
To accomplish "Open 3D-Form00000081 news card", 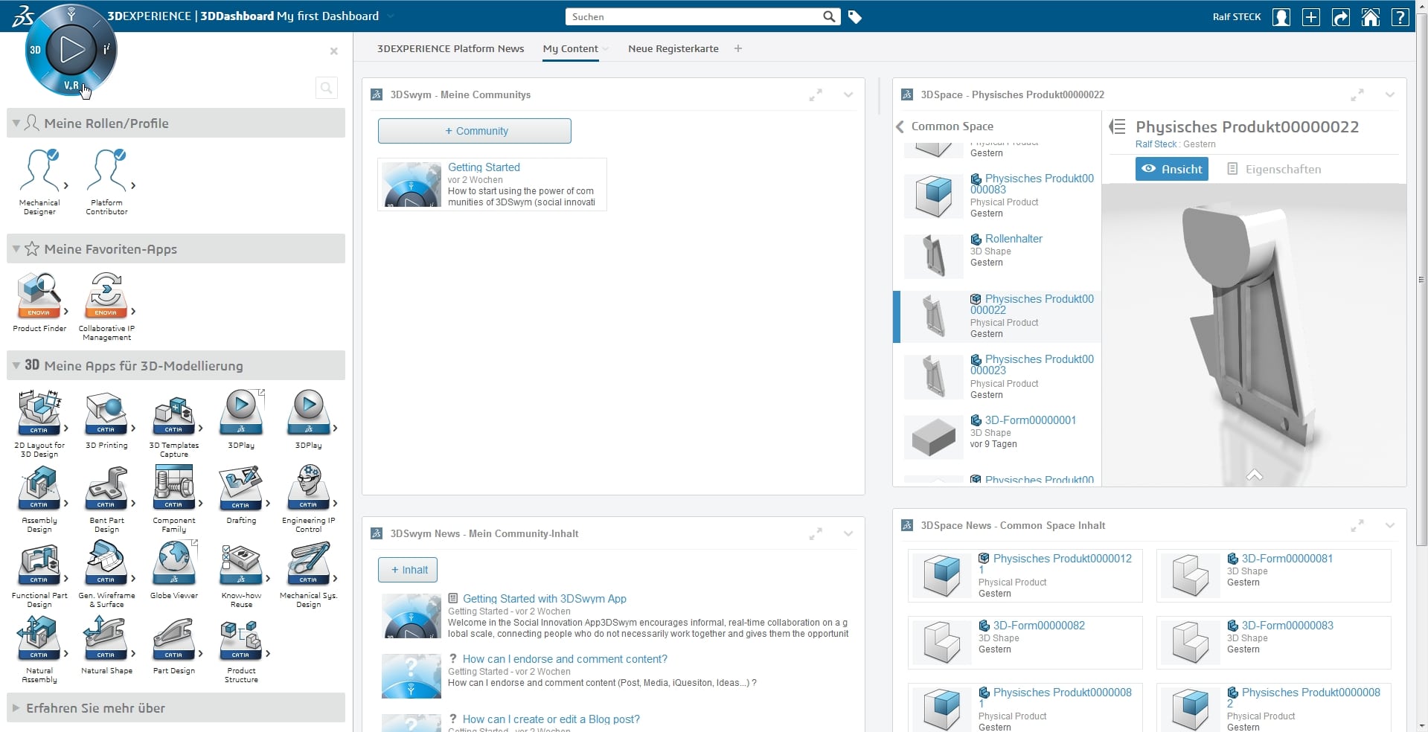I will point(1273,576).
